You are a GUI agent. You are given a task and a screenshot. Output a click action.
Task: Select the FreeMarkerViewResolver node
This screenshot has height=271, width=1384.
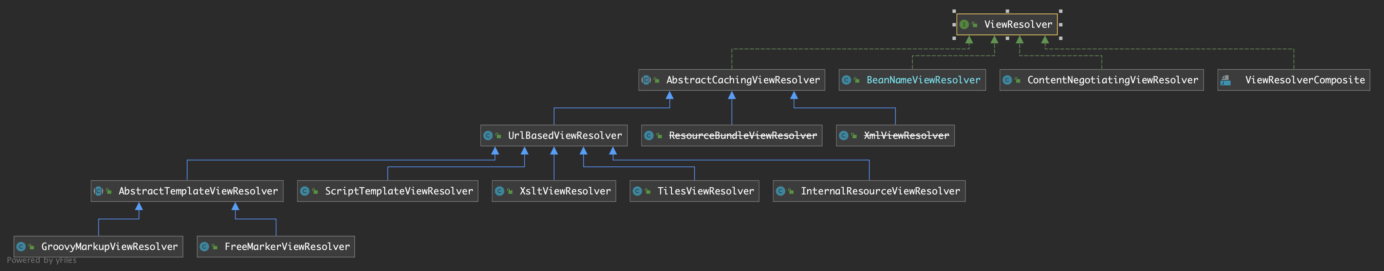(x=287, y=247)
